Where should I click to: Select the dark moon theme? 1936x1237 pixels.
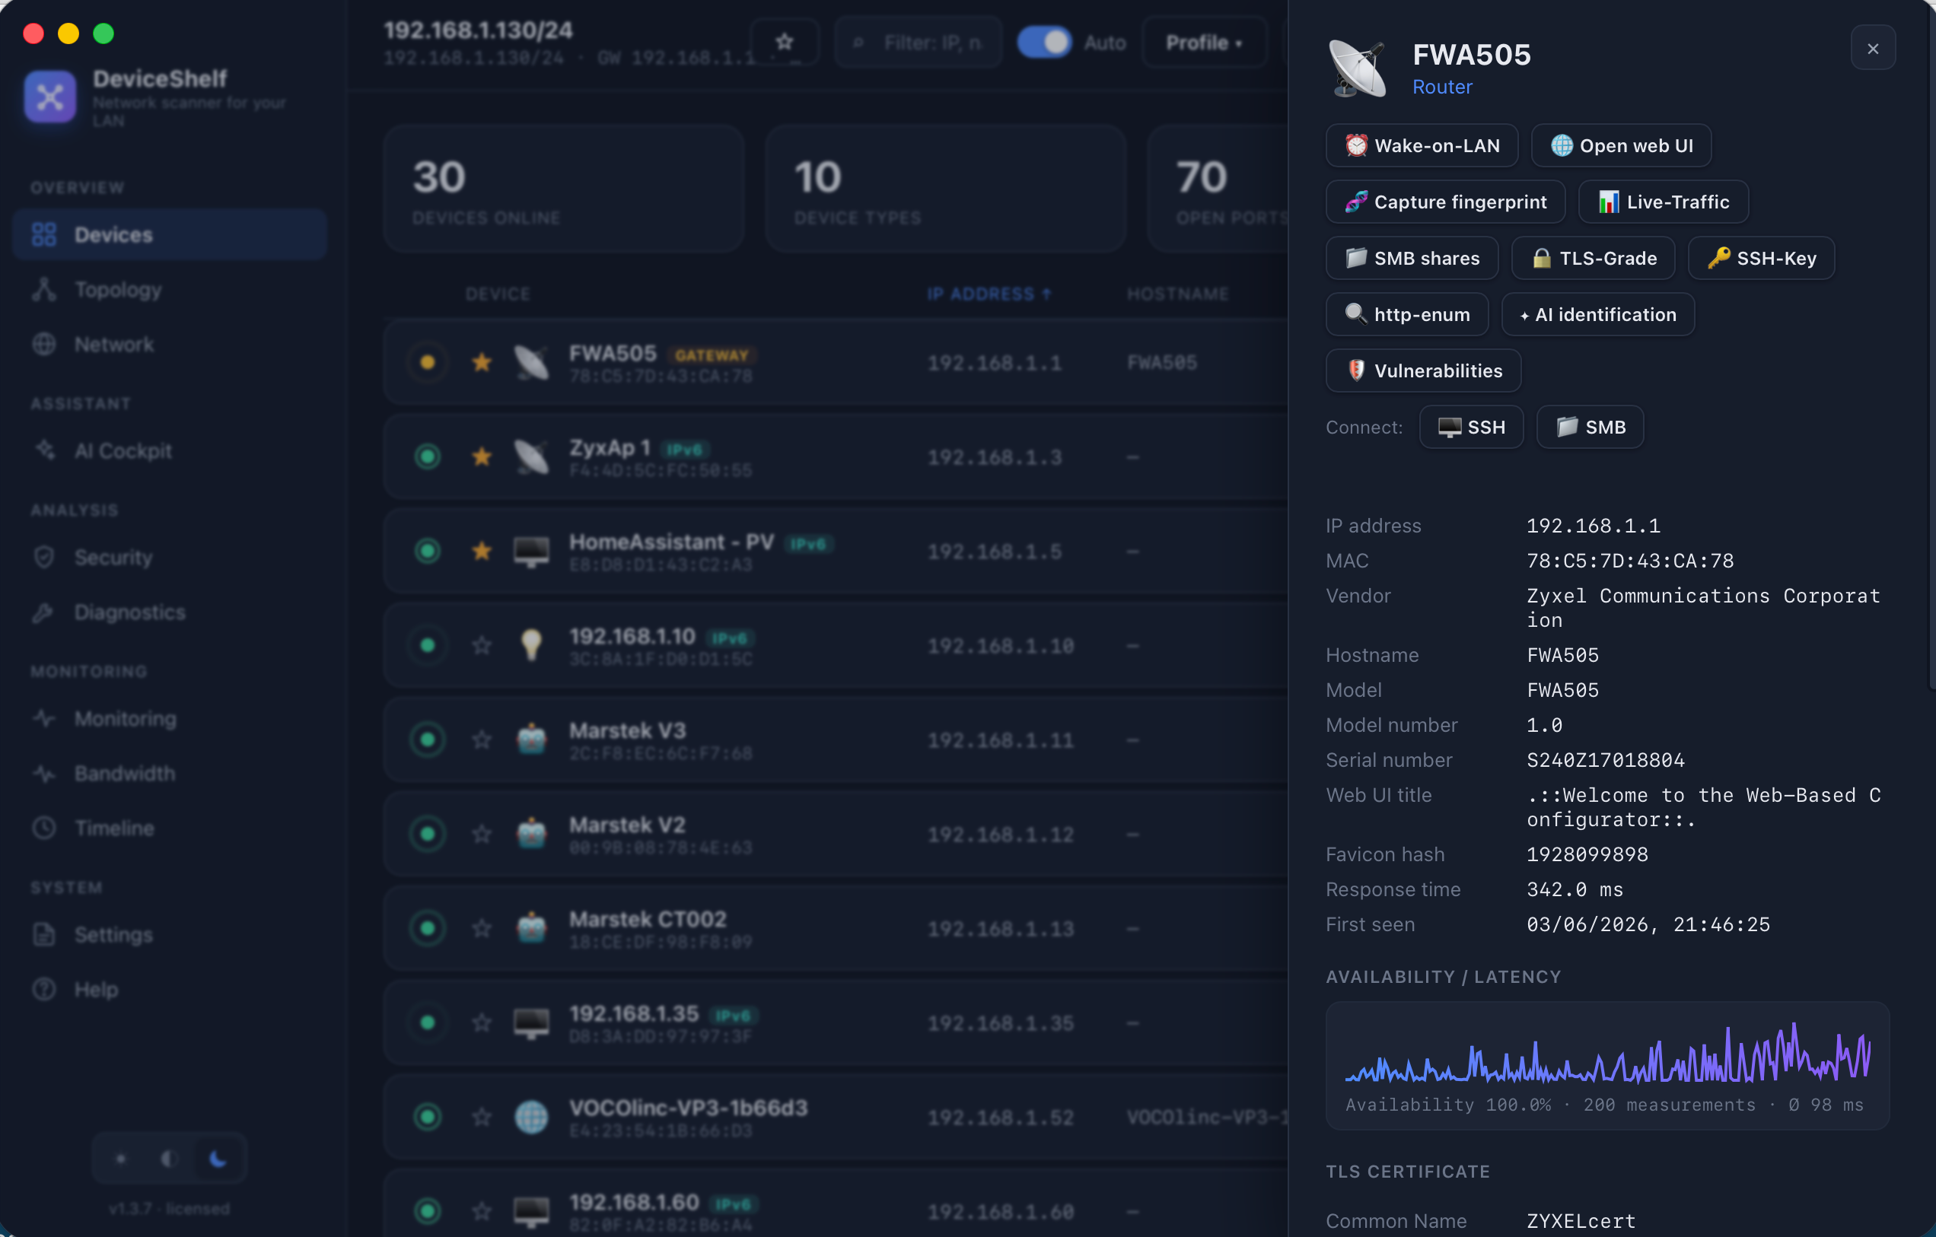click(217, 1158)
